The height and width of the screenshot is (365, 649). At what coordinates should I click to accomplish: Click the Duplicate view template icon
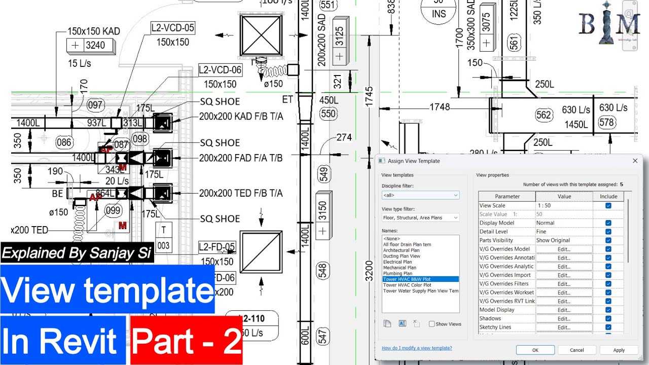pyautogui.click(x=387, y=323)
